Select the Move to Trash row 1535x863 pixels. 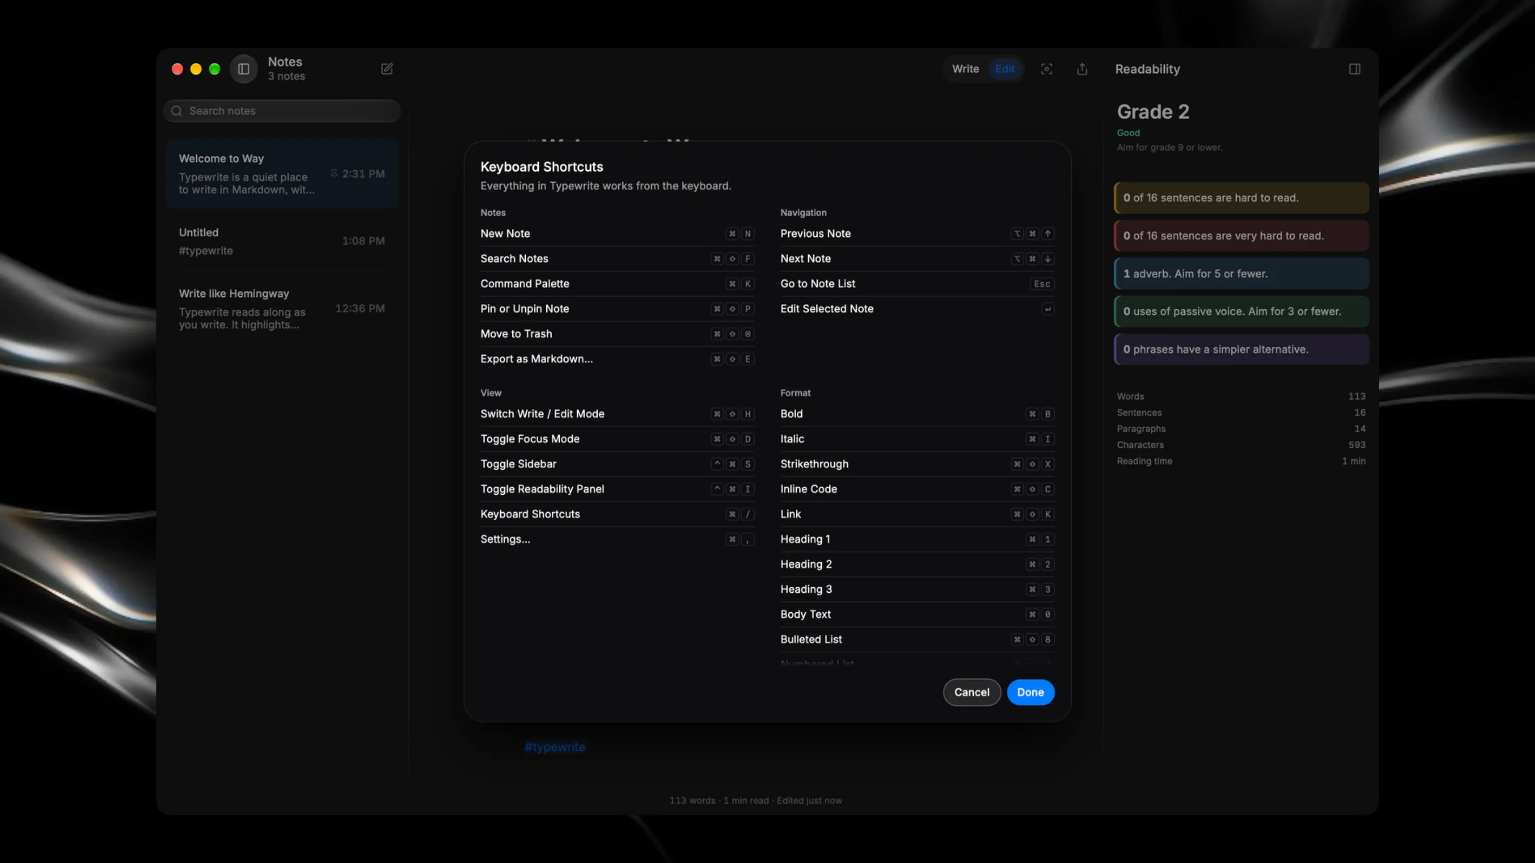click(x=617, y=334)
